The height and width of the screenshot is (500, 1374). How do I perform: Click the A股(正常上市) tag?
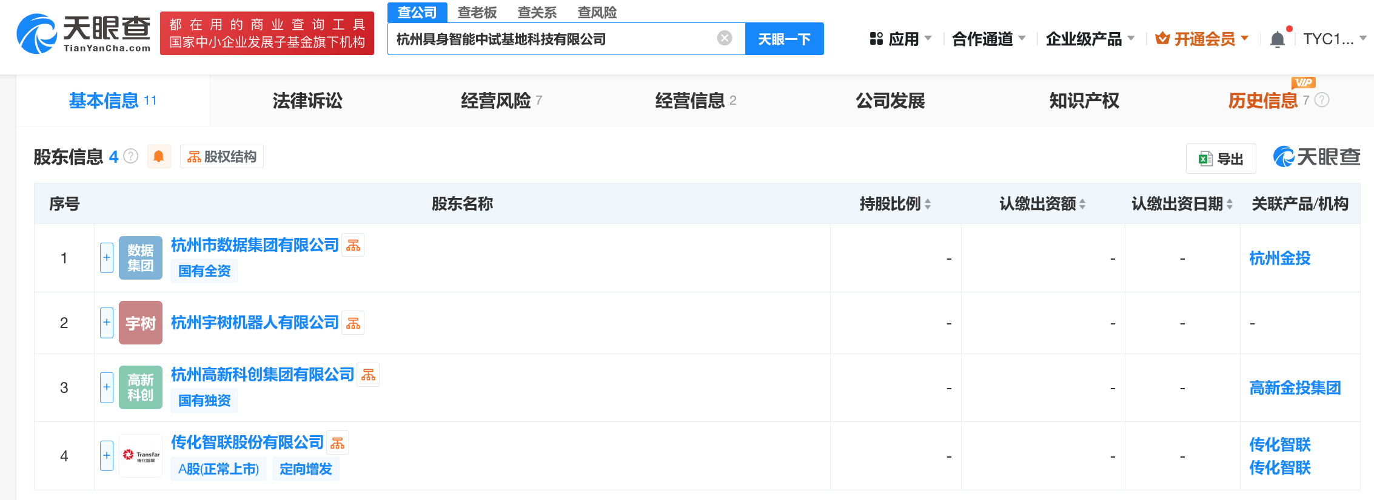tap(219, 469)
